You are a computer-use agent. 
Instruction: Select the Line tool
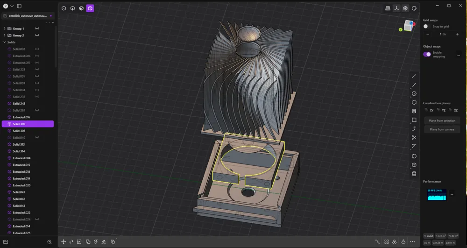(414, 76)
